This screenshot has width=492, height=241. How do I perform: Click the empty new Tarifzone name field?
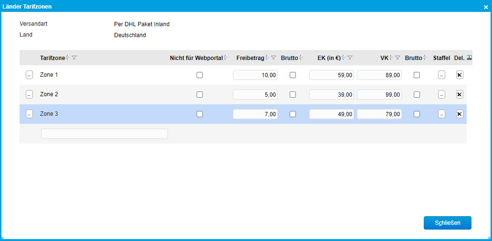tap(105, 134)
